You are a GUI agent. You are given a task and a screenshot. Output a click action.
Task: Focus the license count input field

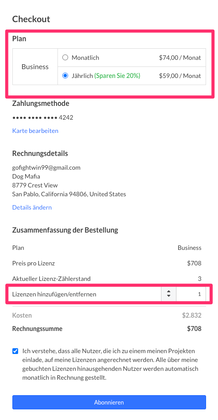click(x=191, y=294)
